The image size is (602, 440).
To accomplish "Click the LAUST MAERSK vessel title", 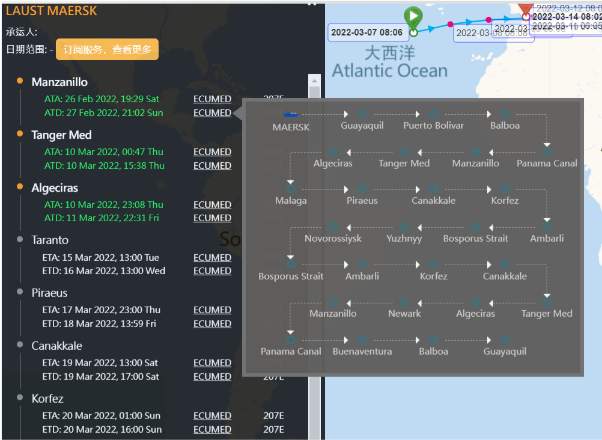I will coord(52,11).
